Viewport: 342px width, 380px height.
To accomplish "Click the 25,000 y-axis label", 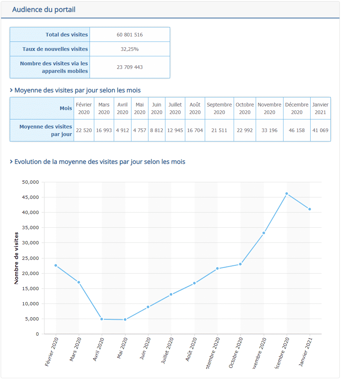I will [x=30, y=258].
